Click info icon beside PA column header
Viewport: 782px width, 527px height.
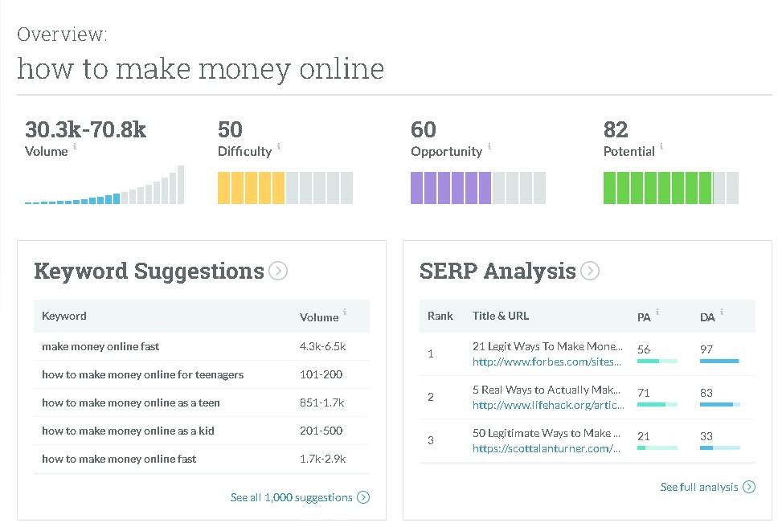tap(657, 313)
